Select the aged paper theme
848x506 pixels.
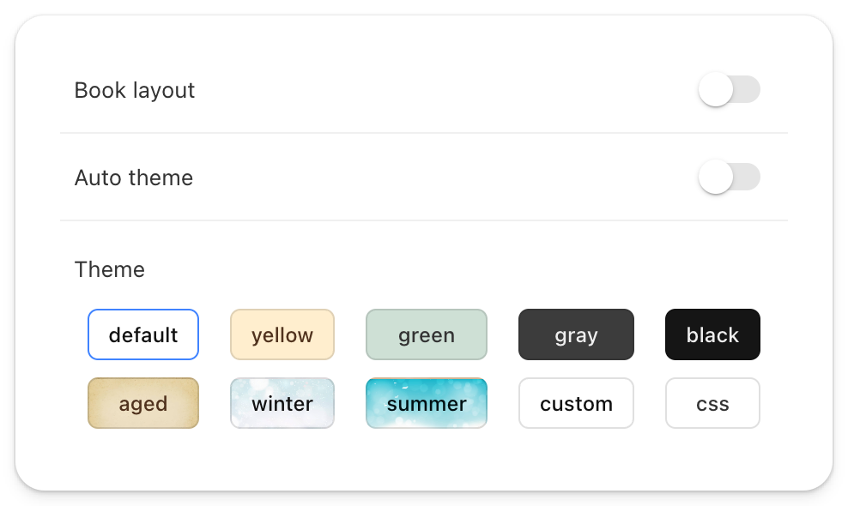(x=143, y=403)
